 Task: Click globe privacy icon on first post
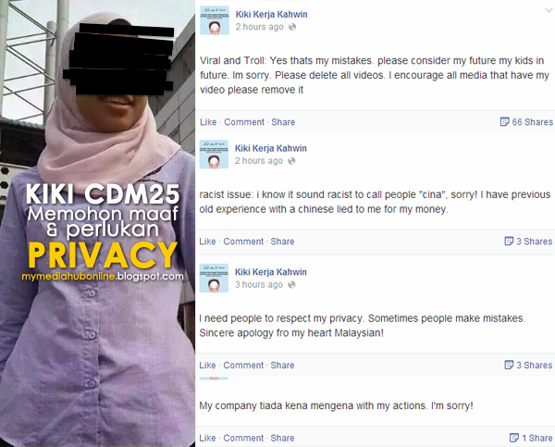[292, 27]
